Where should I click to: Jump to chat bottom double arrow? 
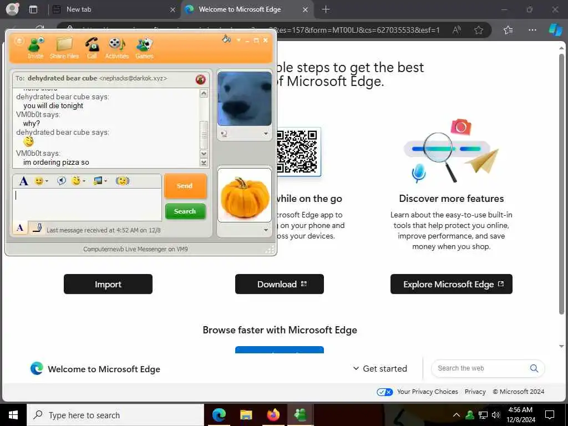click(204, 163)
